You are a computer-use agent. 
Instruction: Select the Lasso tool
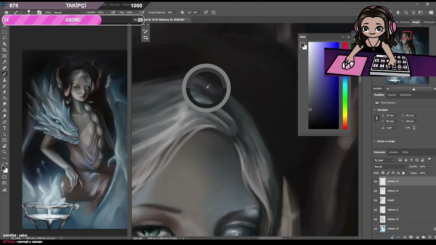4,38
